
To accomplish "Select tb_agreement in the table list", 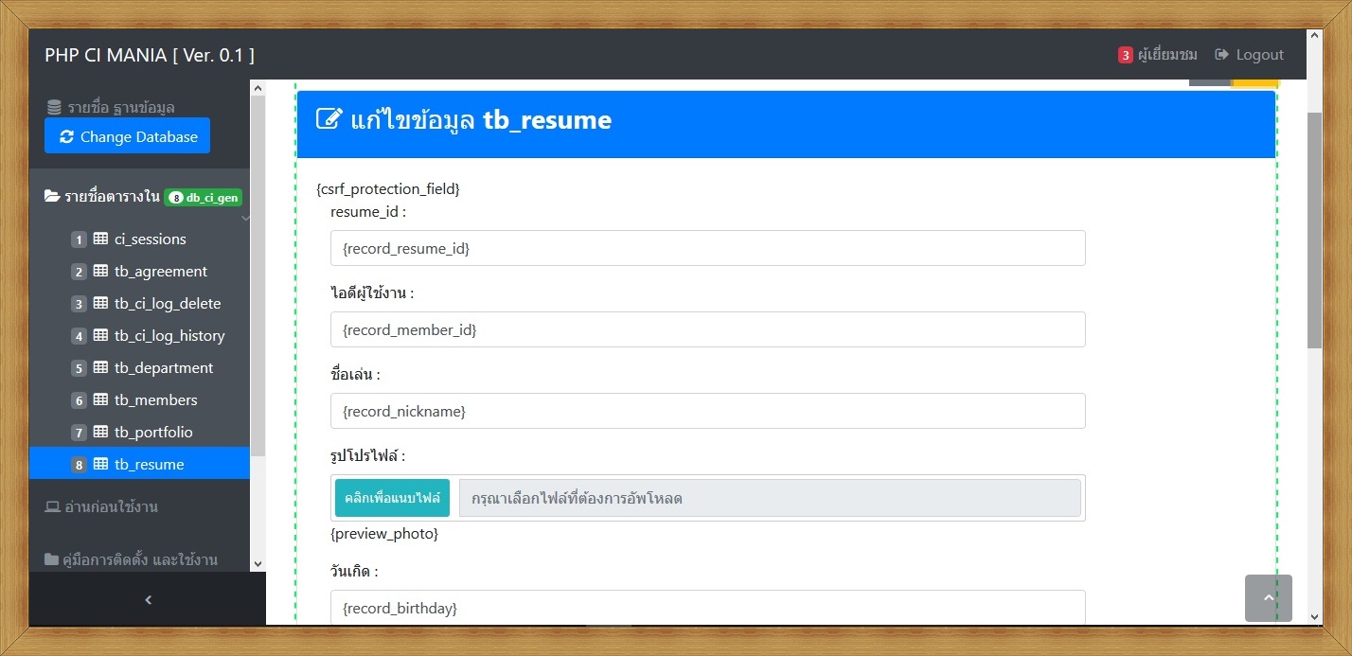I will click(160, 271).
